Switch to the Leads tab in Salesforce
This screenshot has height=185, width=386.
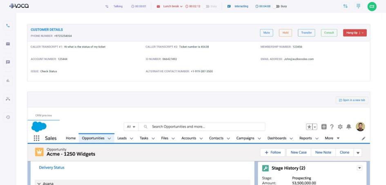[x=122, y=138]
